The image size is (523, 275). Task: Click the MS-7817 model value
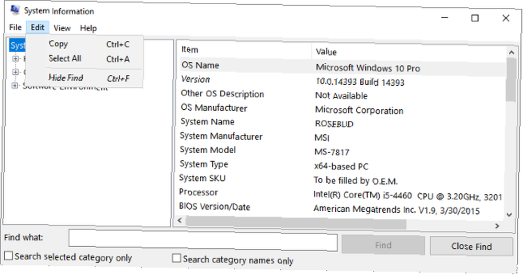pos(332,152)
